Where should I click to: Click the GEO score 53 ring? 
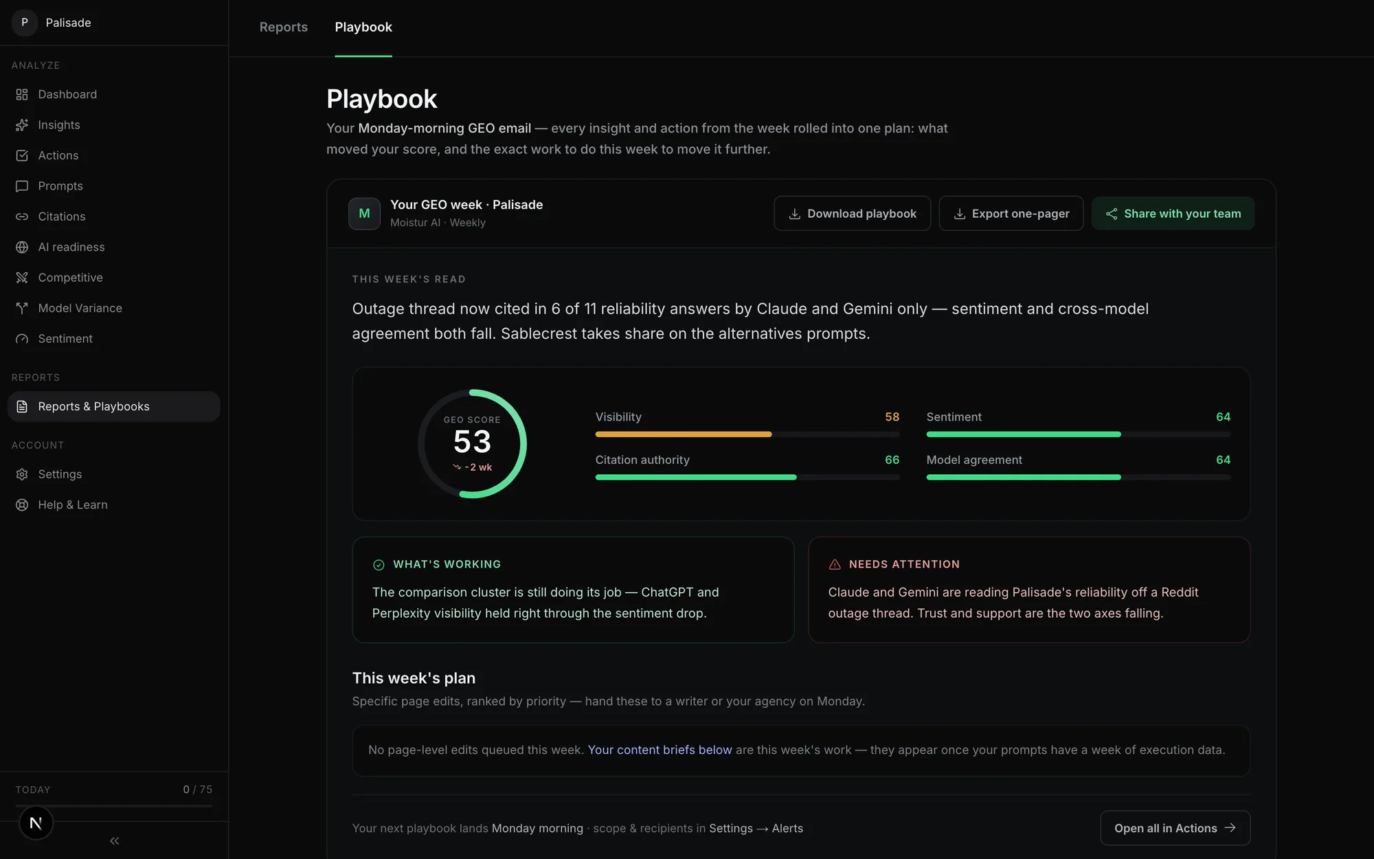point(473,444)
